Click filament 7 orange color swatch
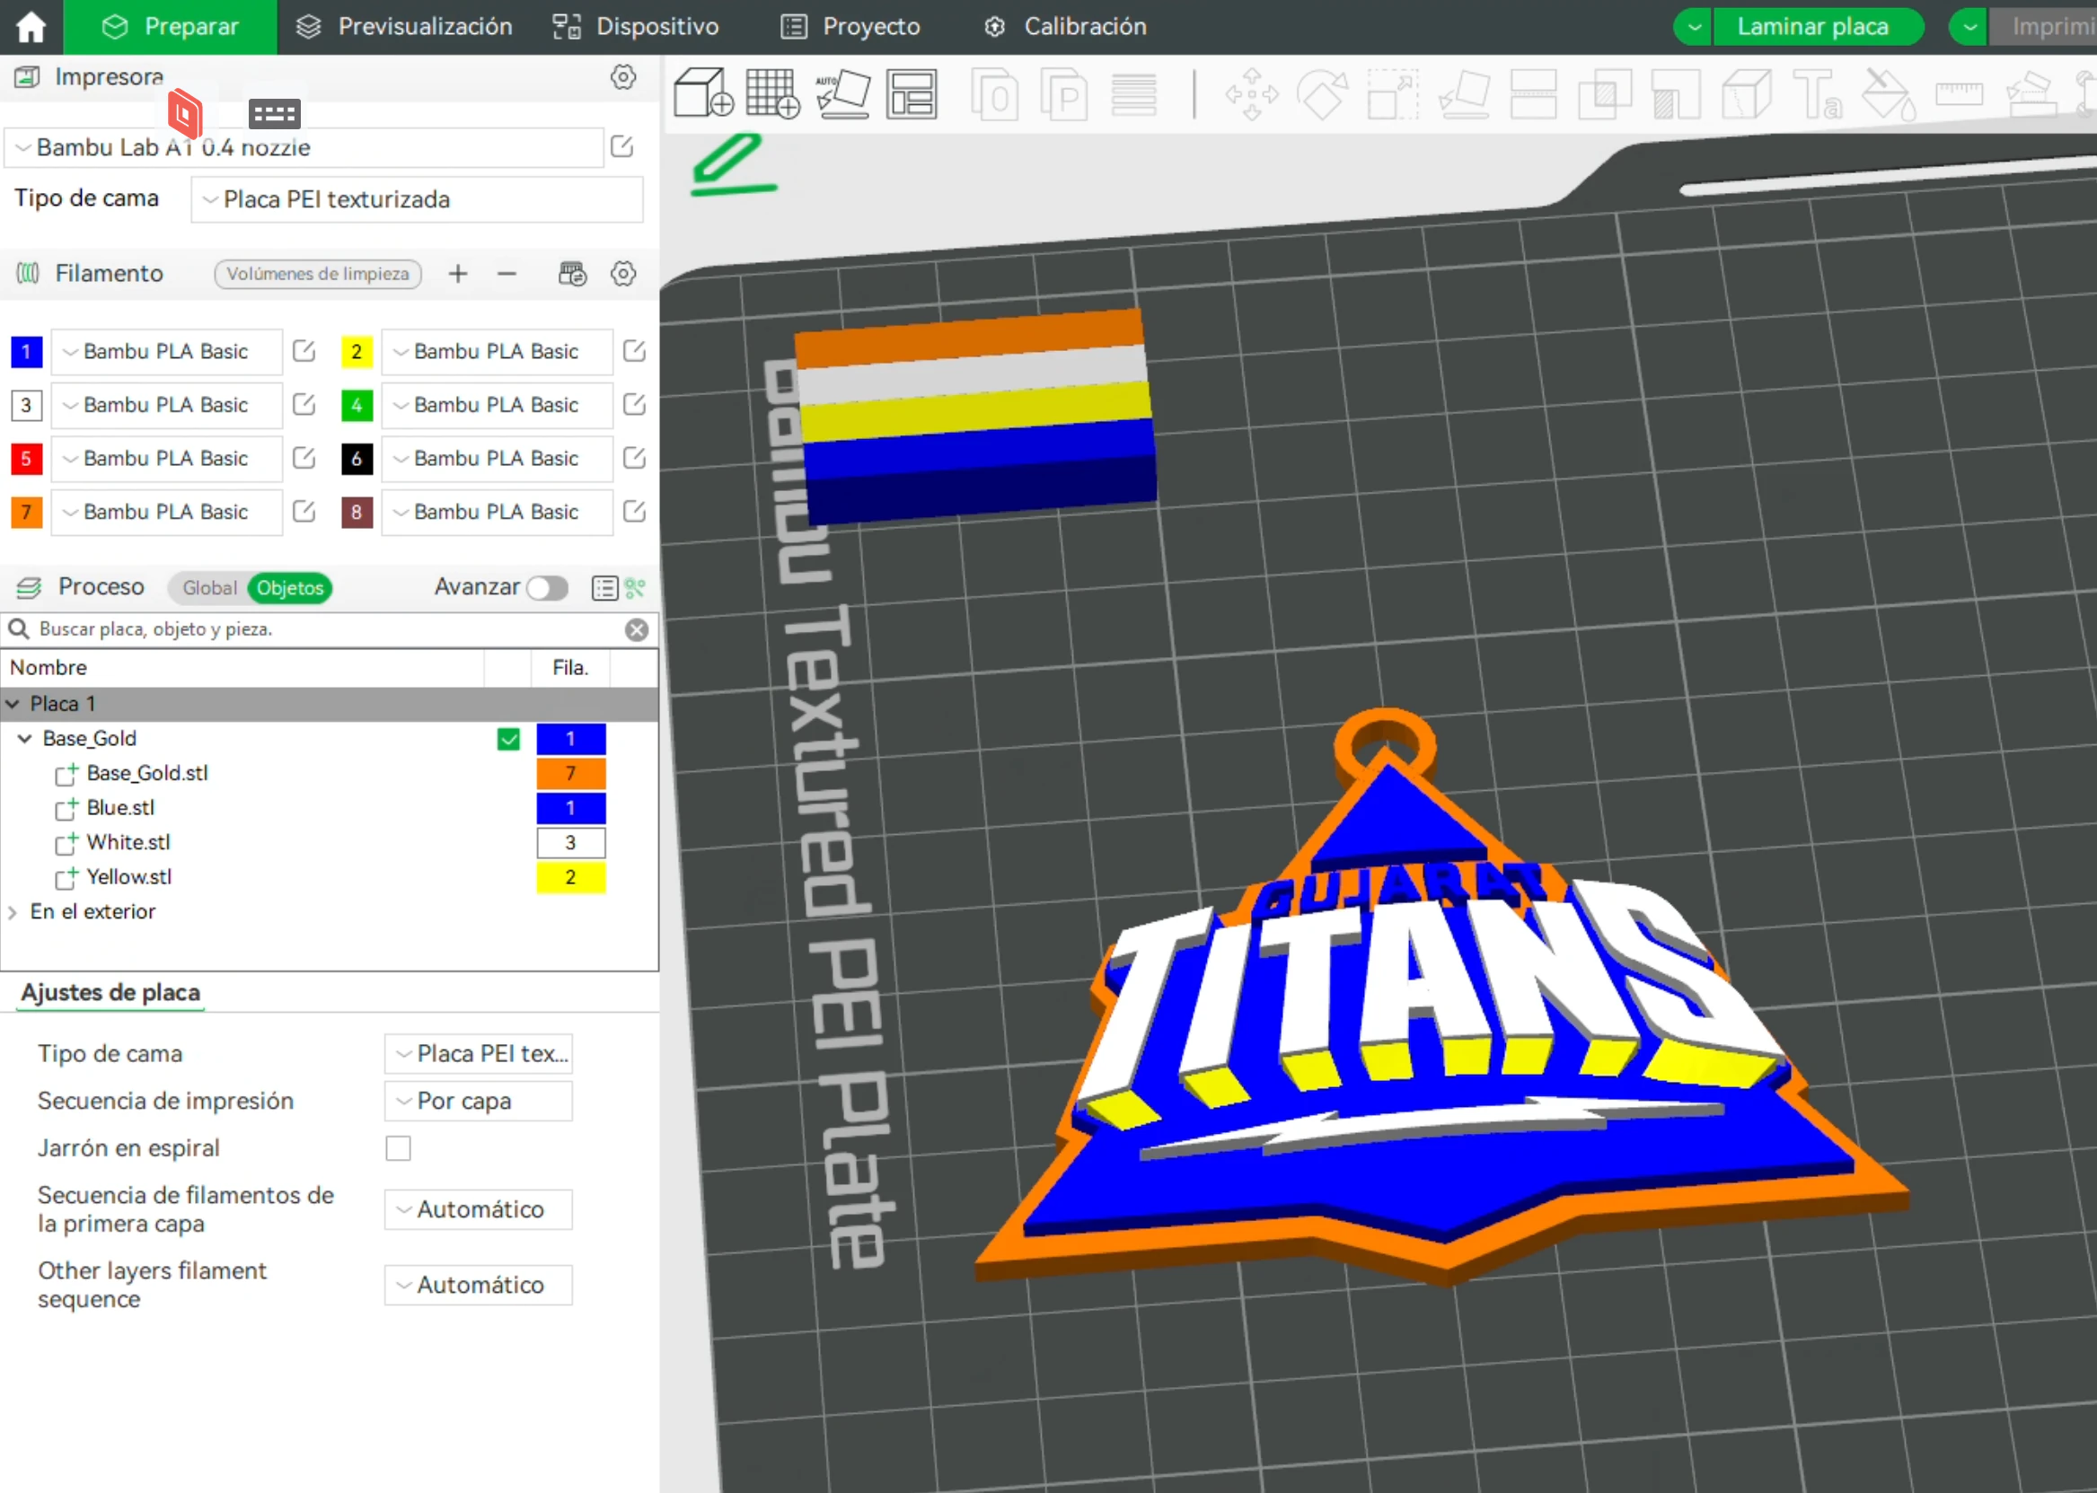 tap(27, 511)
